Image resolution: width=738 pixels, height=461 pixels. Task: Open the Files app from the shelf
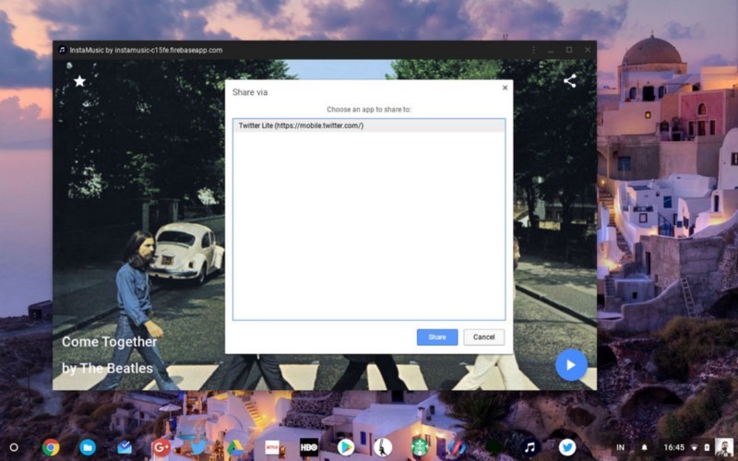88,447
